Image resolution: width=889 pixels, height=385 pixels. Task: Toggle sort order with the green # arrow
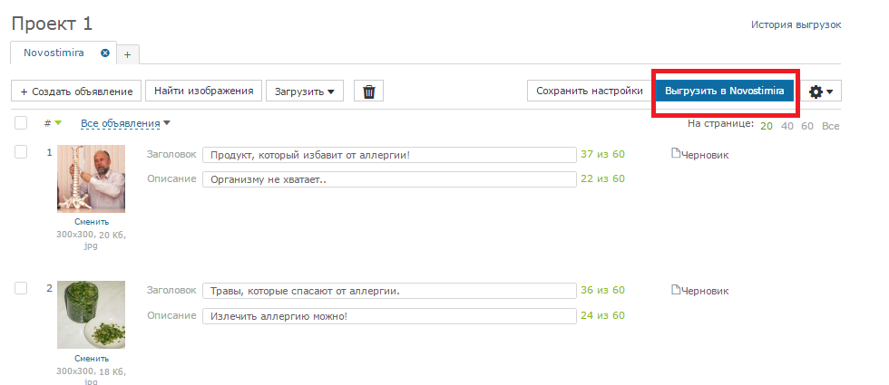[58, 123]
